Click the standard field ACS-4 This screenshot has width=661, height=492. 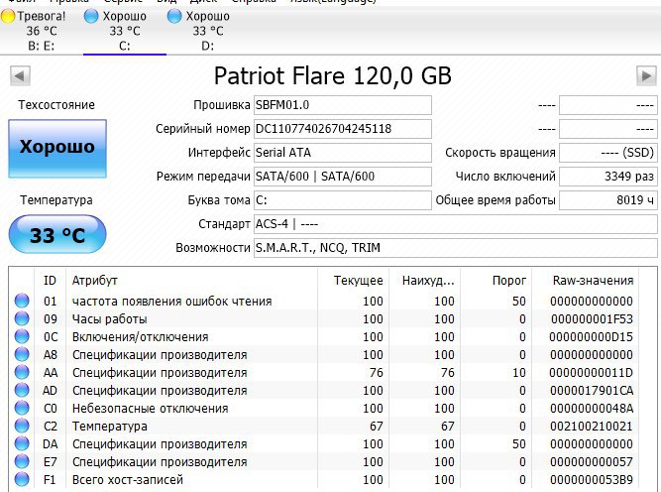point(455,223)
